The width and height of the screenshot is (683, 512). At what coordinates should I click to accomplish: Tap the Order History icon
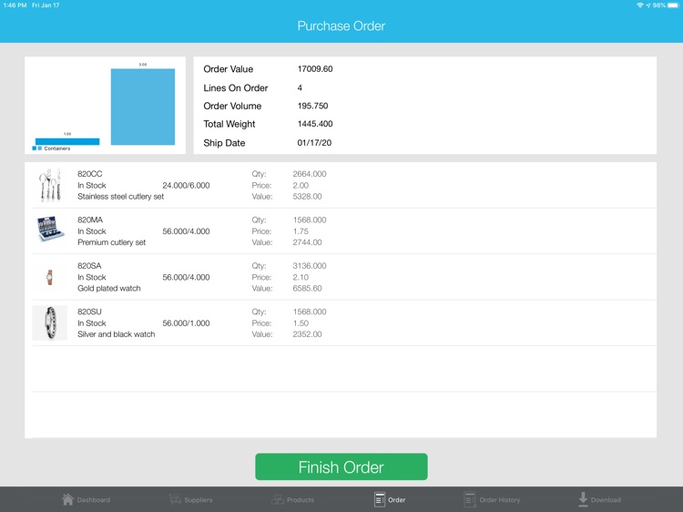click(x=470, y=499)
